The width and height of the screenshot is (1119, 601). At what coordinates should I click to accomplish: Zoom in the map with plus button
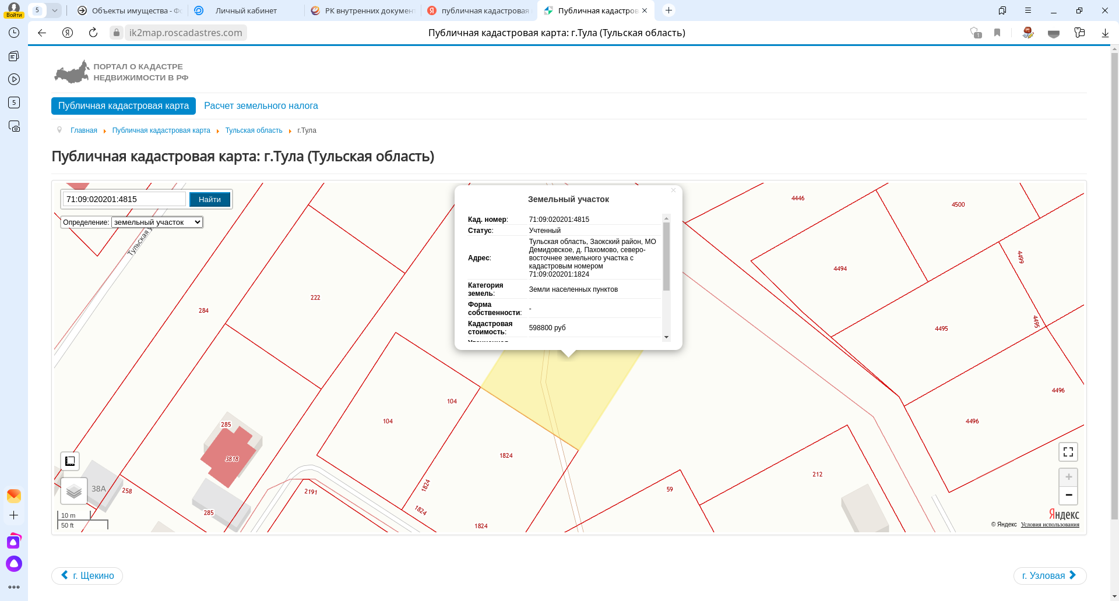(1068, 477)
